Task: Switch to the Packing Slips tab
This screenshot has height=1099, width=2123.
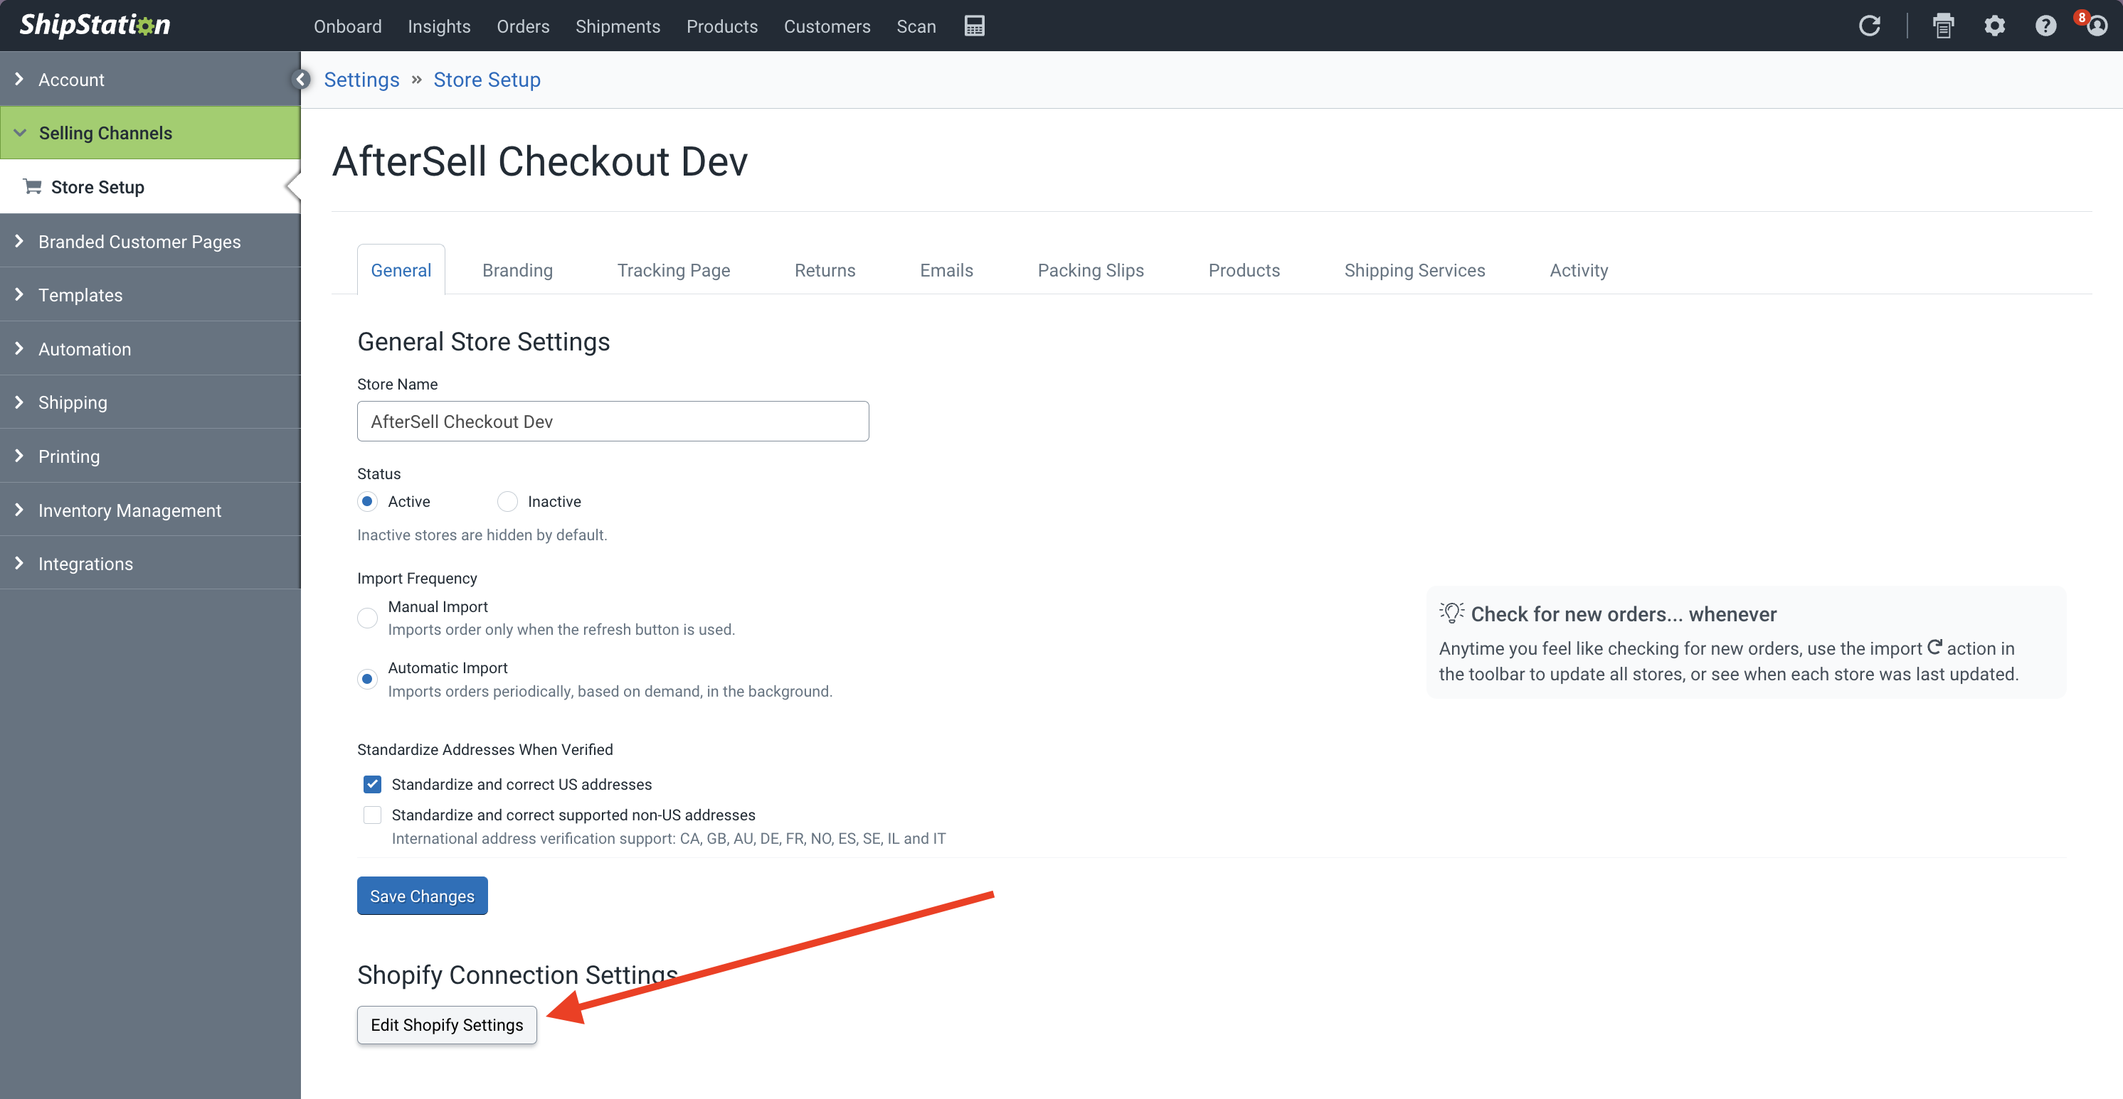Action: pos(1091,270)
